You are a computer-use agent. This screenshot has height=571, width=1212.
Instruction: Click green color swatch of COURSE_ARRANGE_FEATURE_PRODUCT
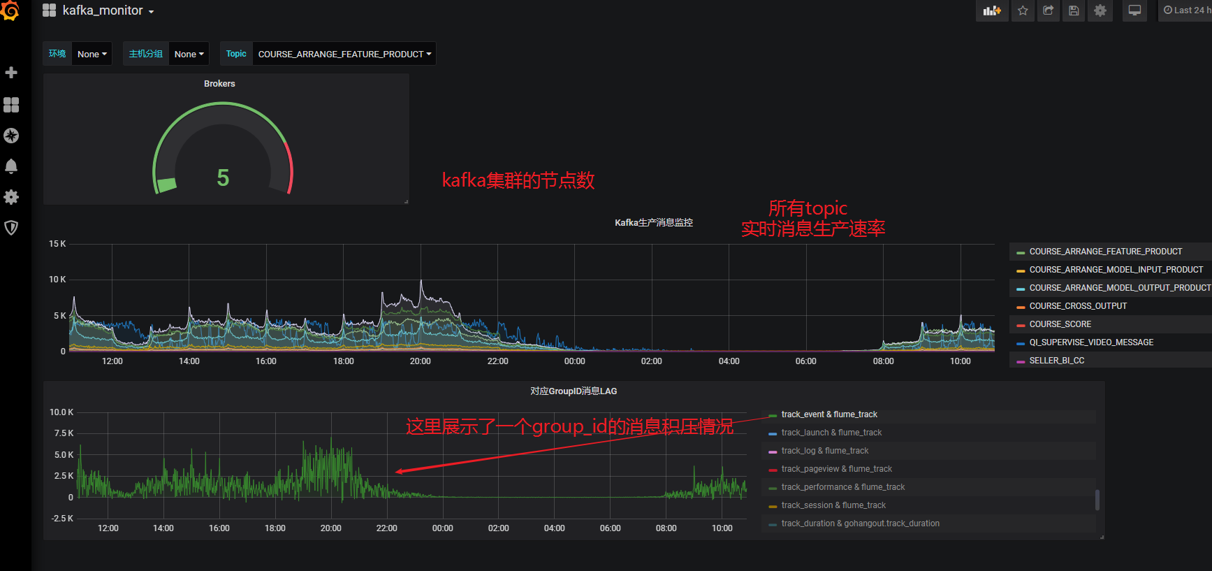[x=1021, y=252]
